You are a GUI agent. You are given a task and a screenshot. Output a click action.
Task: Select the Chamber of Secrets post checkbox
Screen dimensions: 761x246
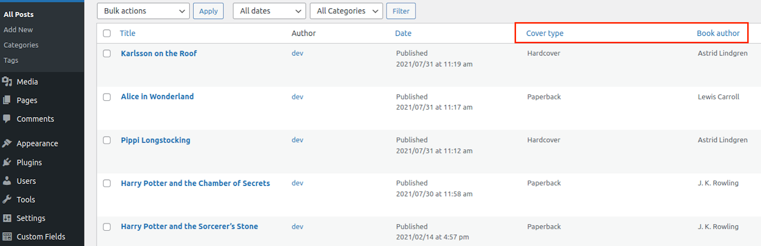click(107, 184)
